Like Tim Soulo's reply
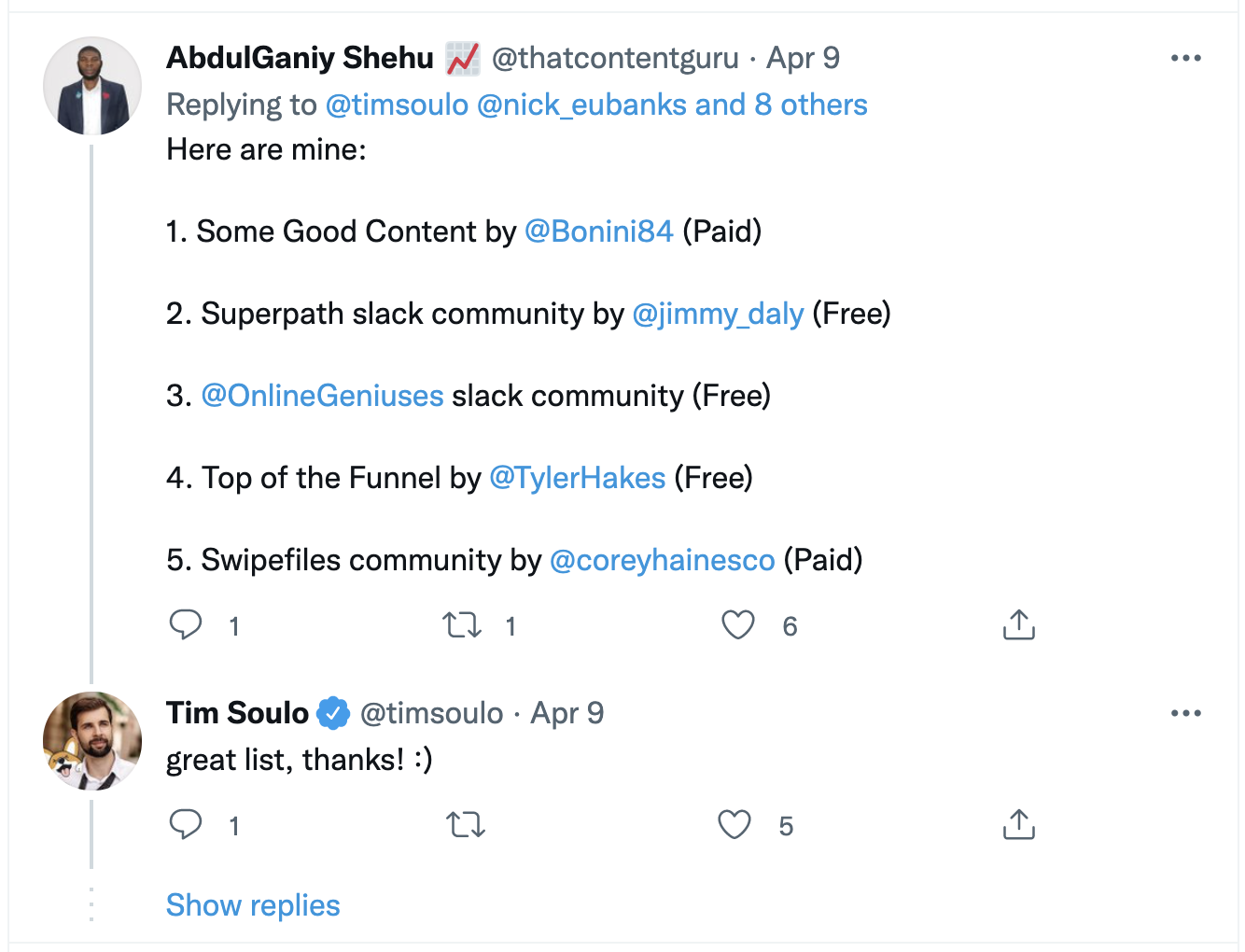Screen dimensions: 1245x952 [x=734, y=824]
